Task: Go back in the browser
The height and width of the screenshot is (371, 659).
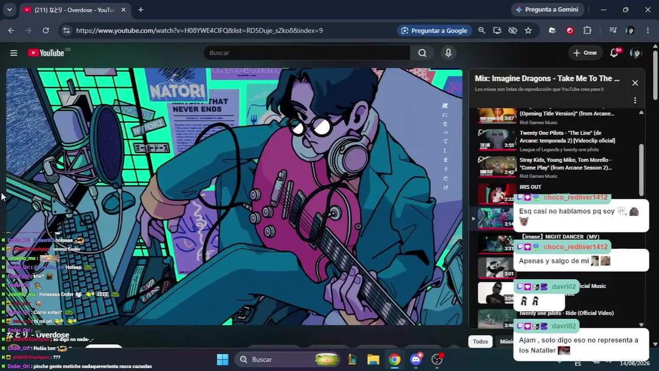Action: coord(11,30)
